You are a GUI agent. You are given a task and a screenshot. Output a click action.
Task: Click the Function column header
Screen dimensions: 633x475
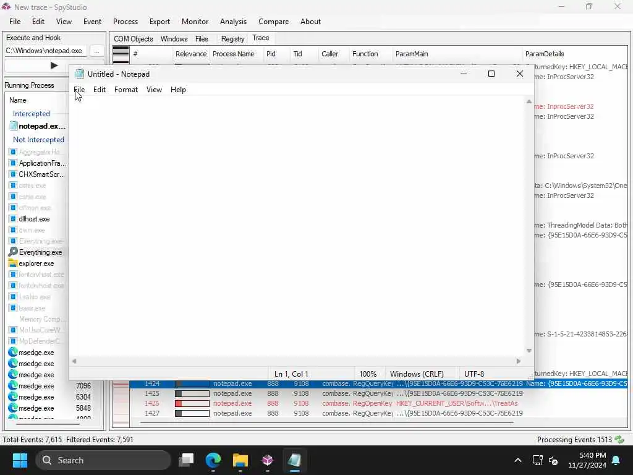click(365, 54)
